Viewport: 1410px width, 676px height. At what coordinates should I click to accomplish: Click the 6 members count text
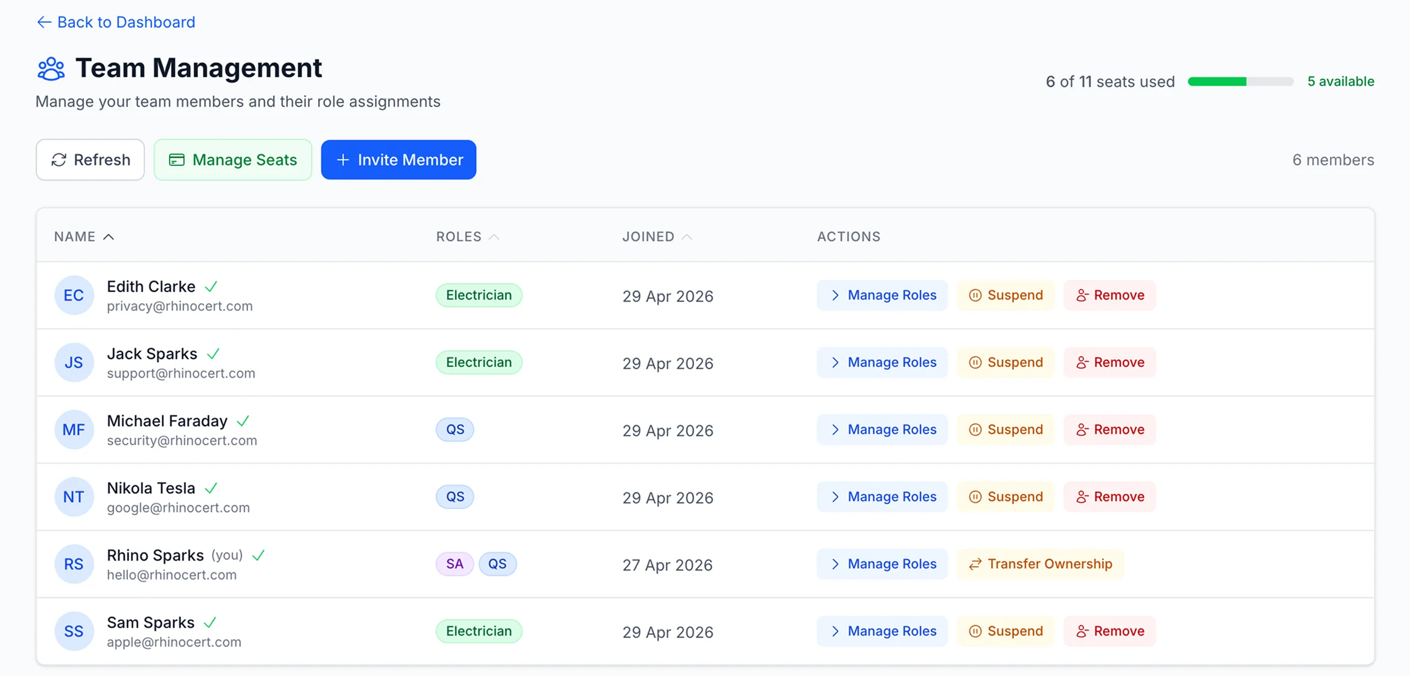coord(1333,160)
